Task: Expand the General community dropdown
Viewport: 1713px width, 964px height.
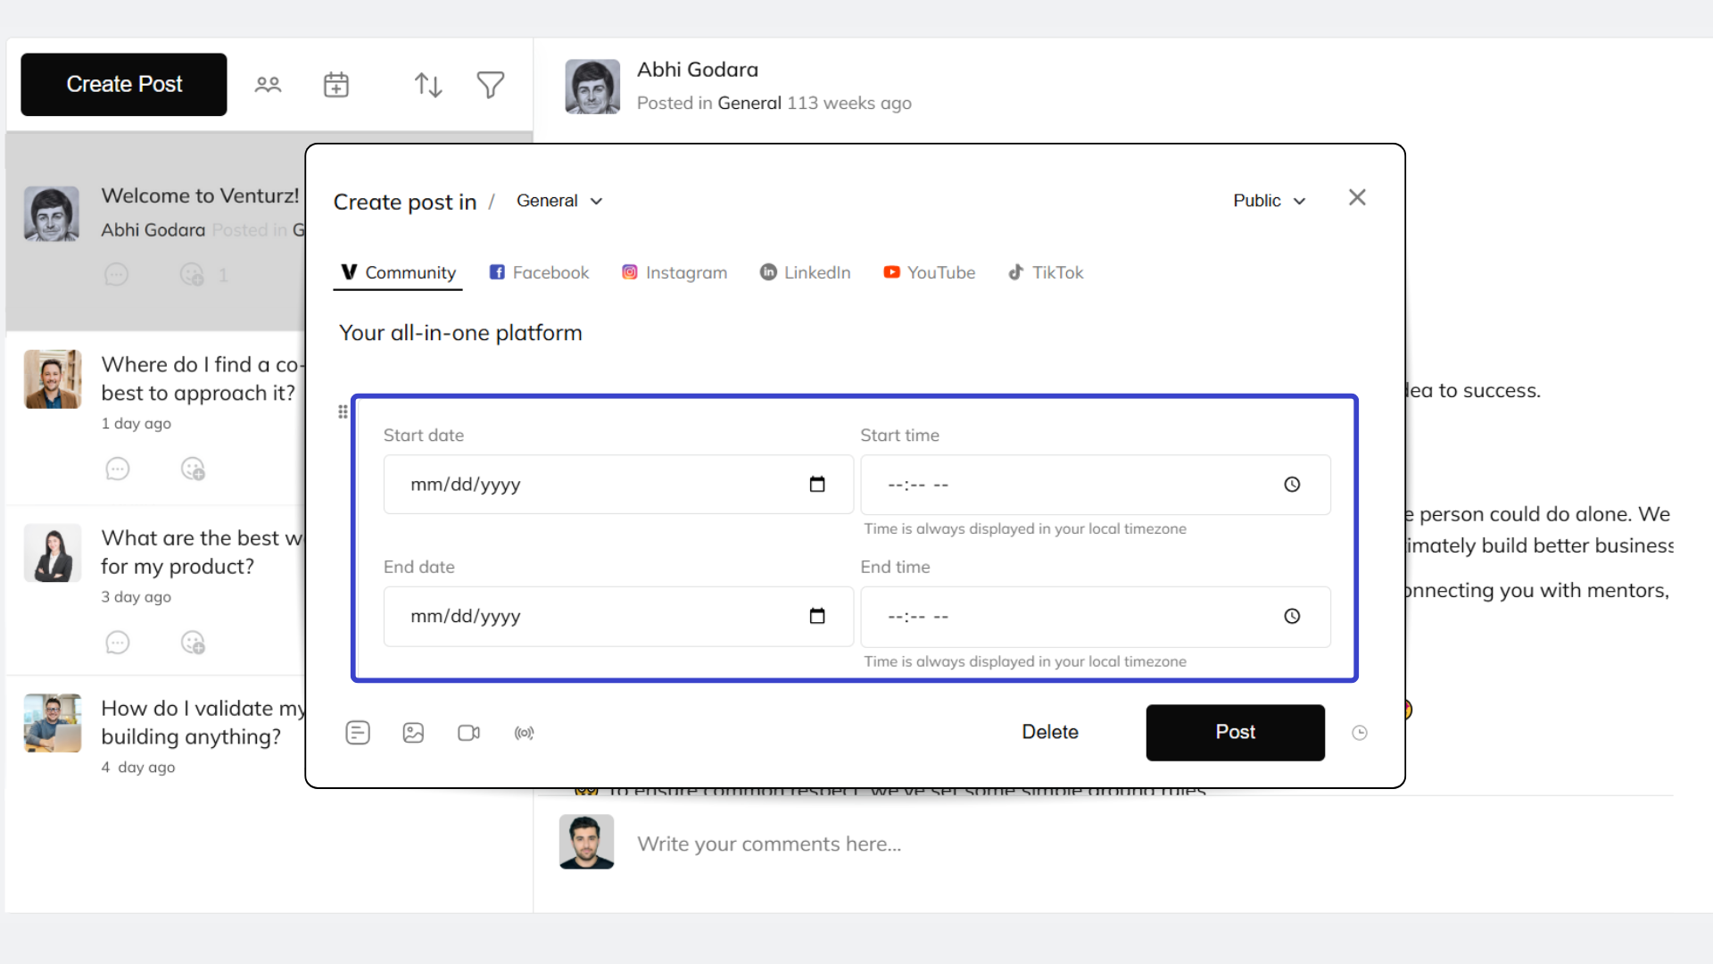Action: (559, 201)
